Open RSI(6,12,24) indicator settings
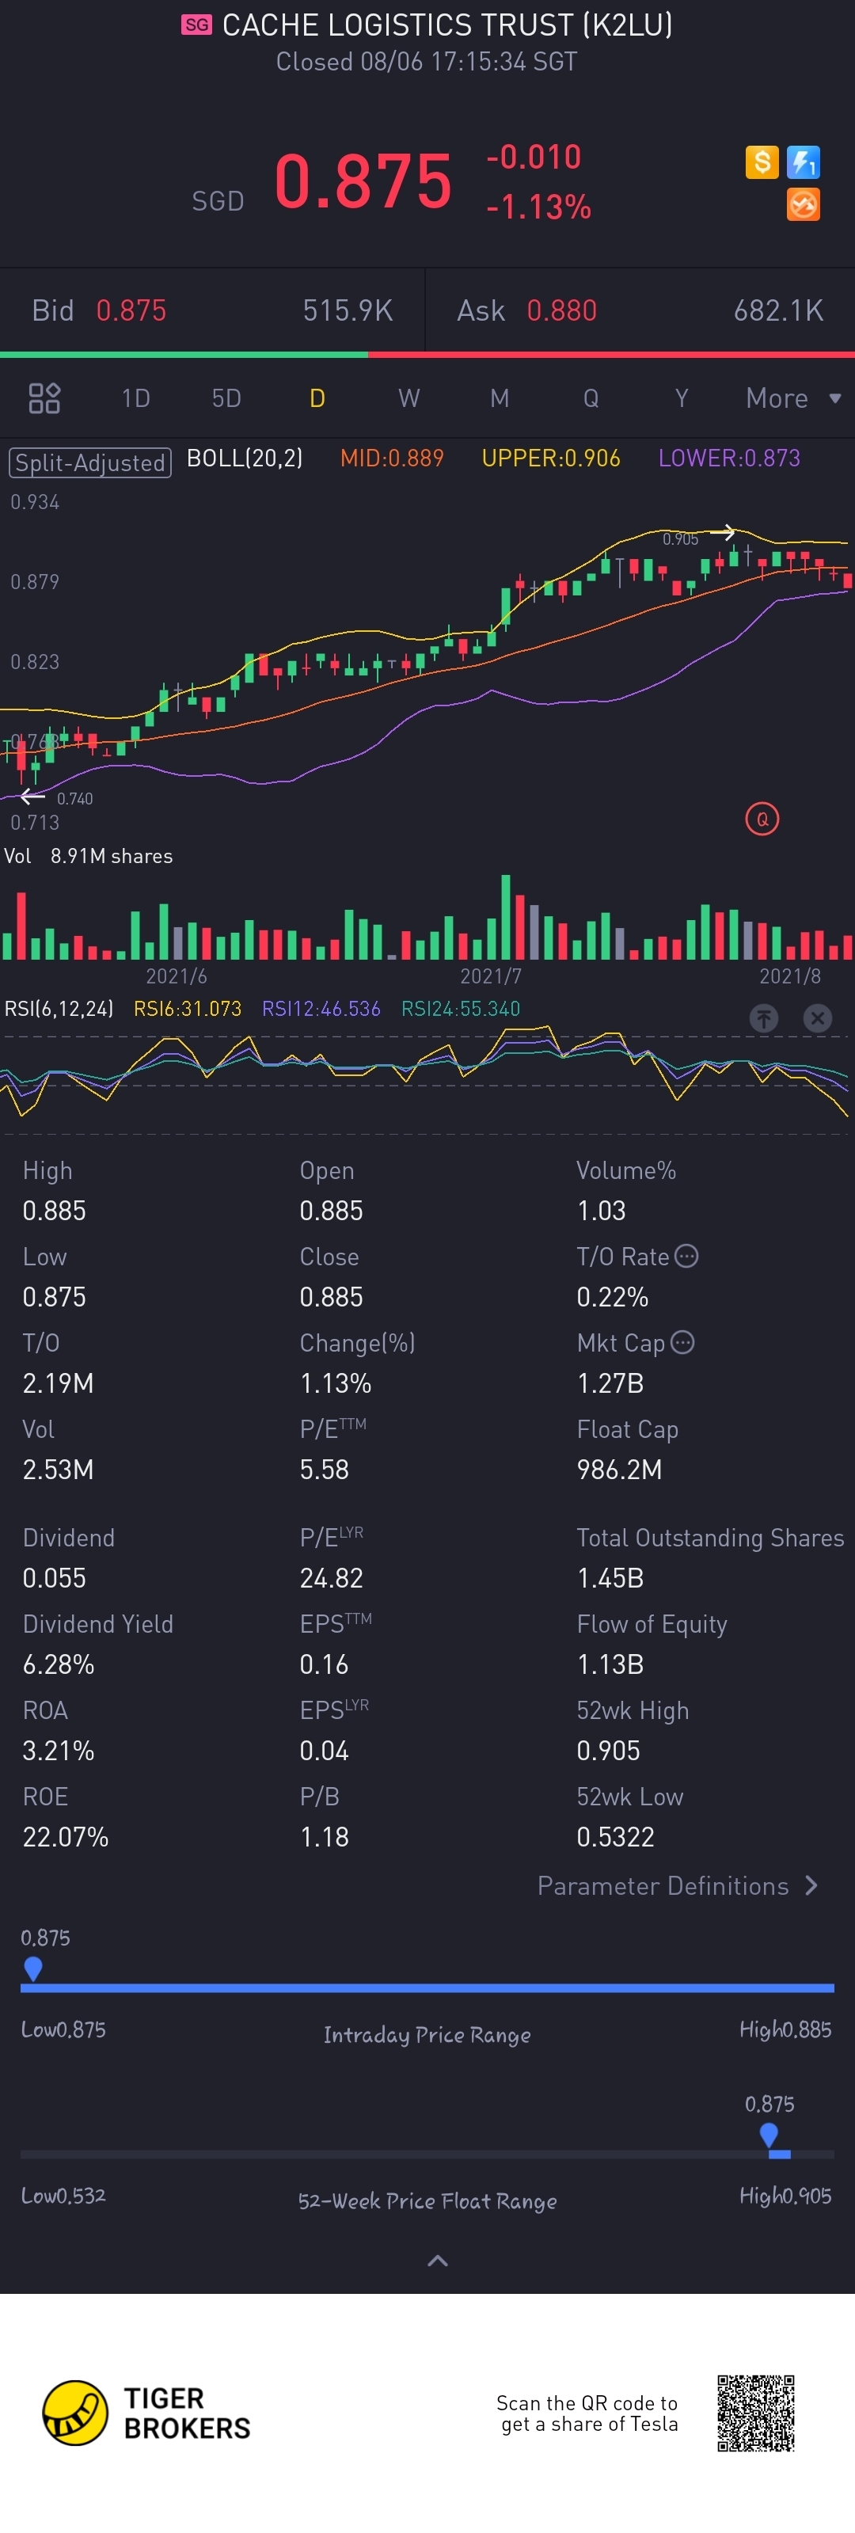 click(x=59, y=1009)
